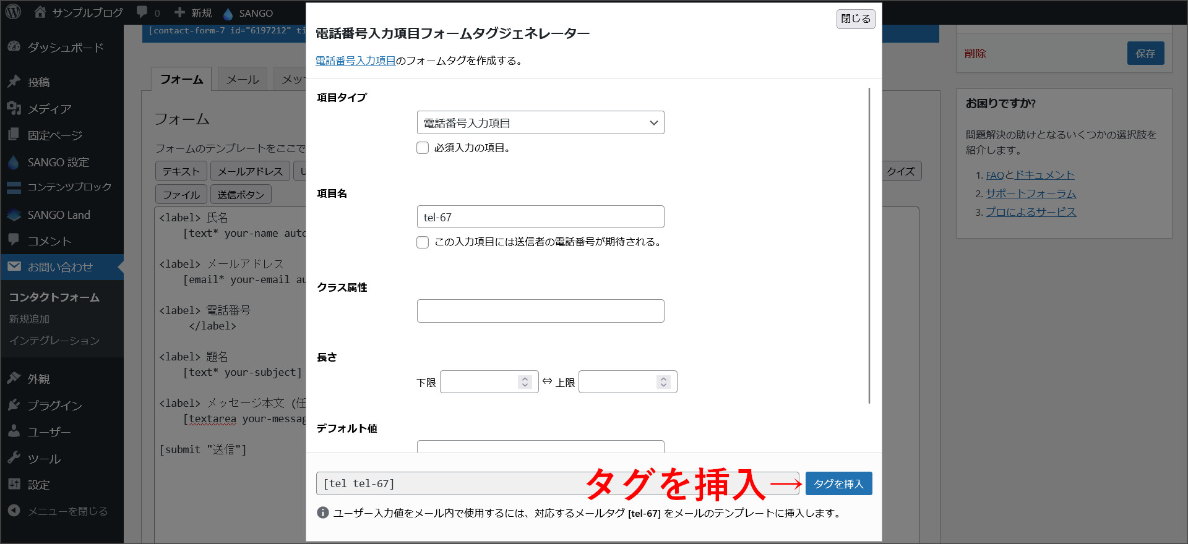This screenshot has width=1188, height=544.
Task: Open the Dashboard icon in sidebar
Action: pyautogui.click(x=14, y=47)
